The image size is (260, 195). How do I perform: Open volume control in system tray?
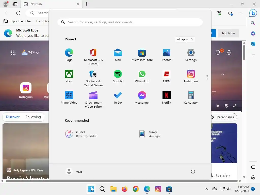[229, 189]
